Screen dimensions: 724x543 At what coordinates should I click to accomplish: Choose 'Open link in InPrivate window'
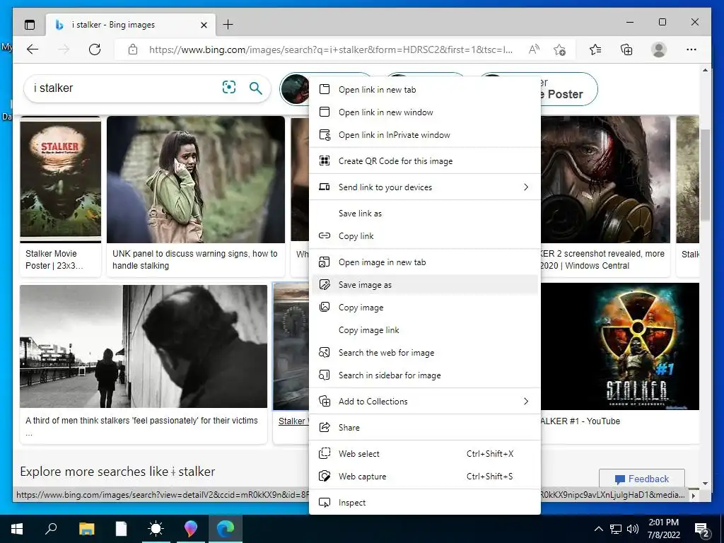click(x=425, y=135)
